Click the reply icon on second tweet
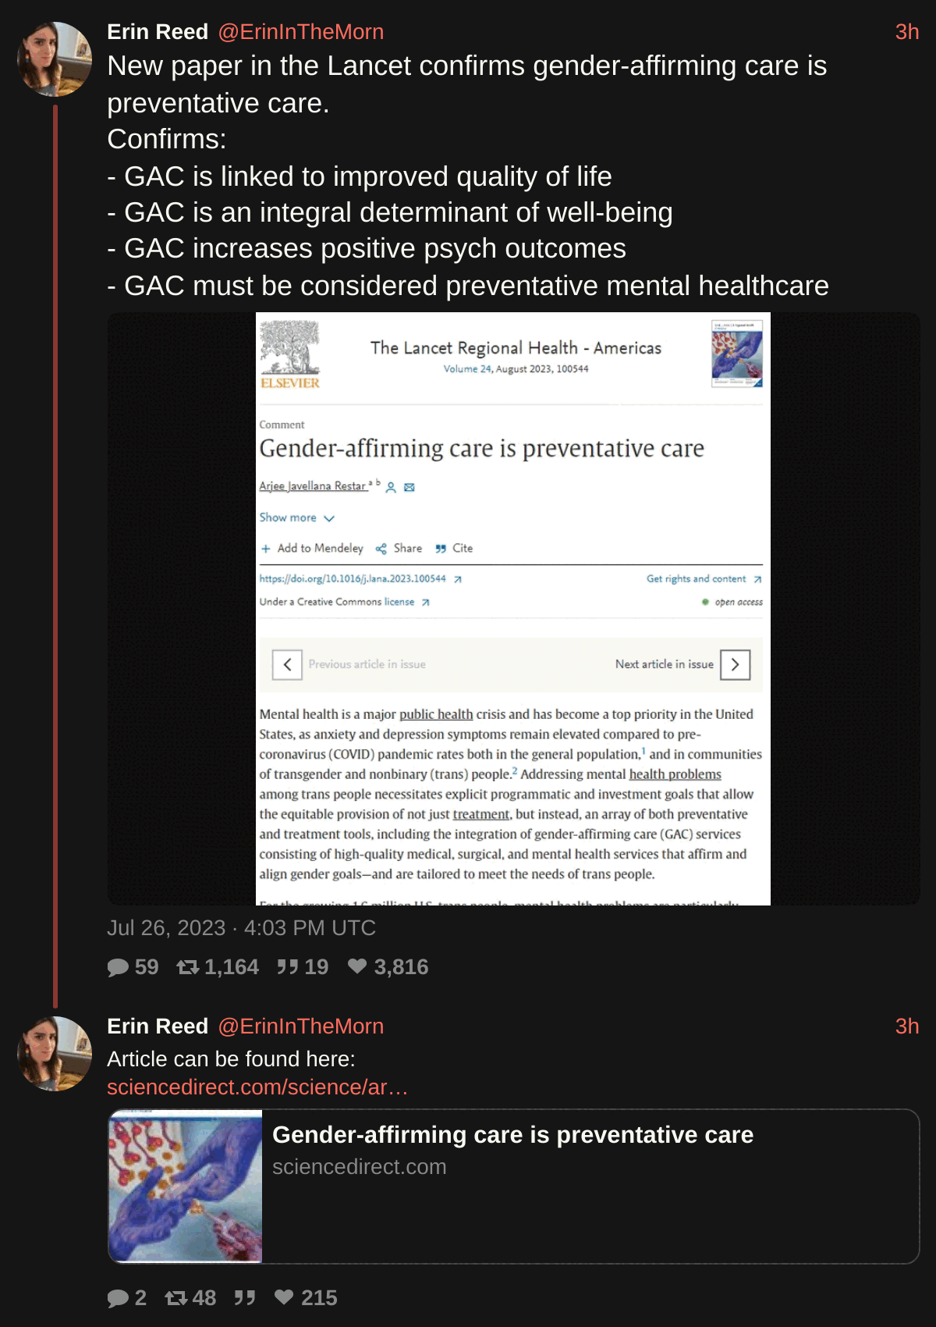The width and height of the screenshot is (936, 1327). tap(119, 1298)
